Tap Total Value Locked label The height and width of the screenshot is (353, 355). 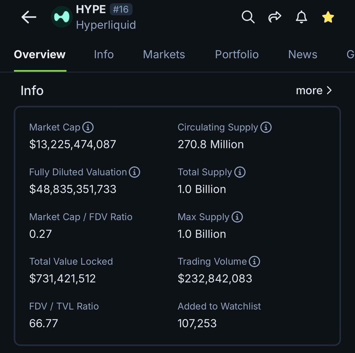[71, 261]
